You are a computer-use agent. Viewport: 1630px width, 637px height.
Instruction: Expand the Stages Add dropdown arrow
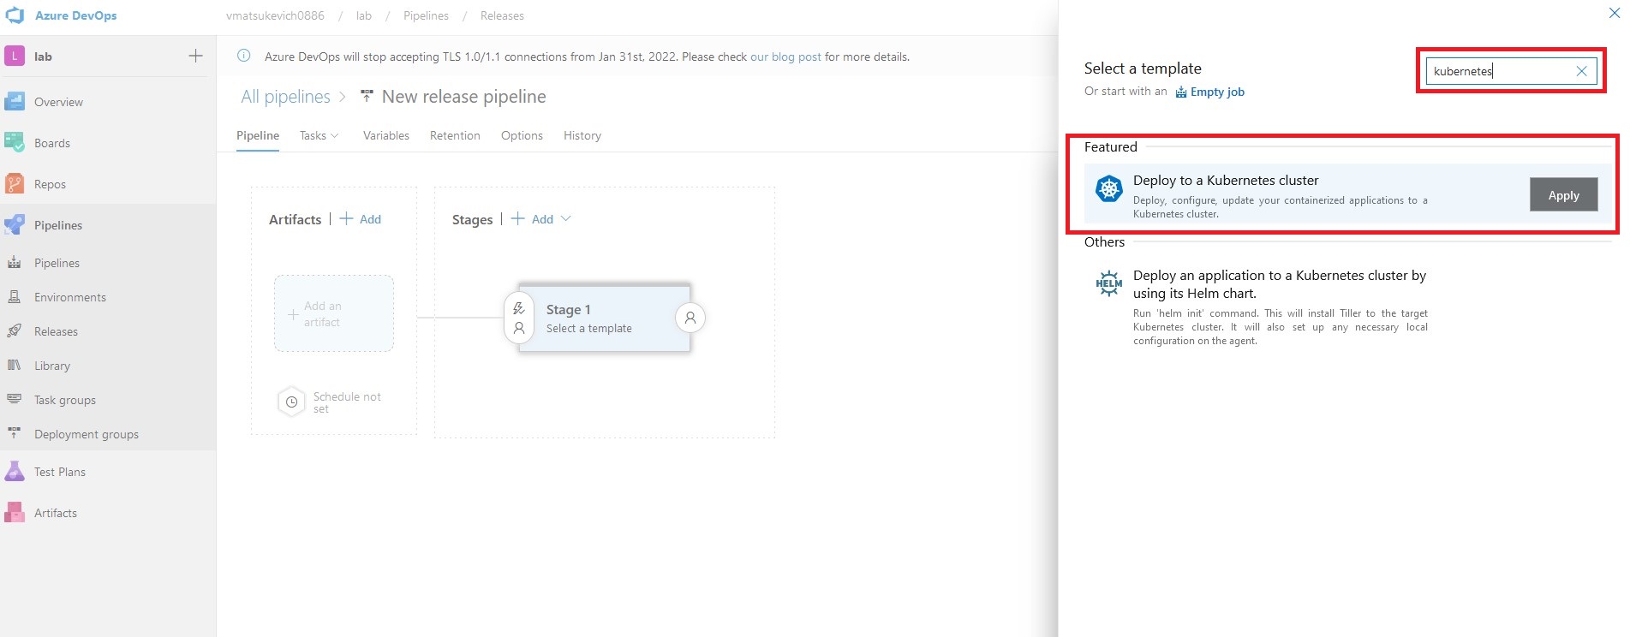(x=565, y=219)
